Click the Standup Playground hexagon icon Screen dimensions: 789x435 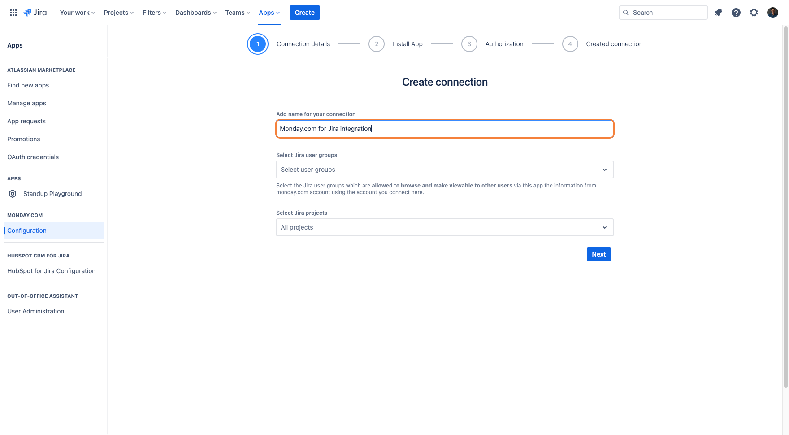click(13, 194)
